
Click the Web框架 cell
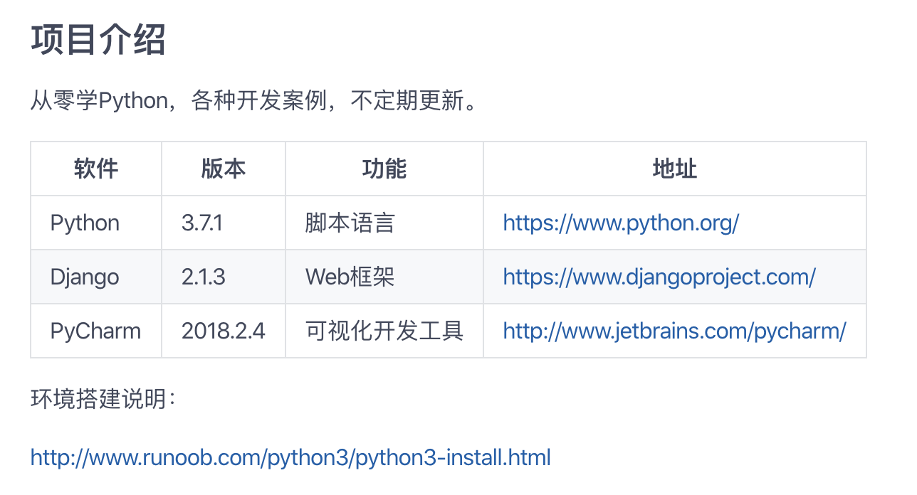384,277
